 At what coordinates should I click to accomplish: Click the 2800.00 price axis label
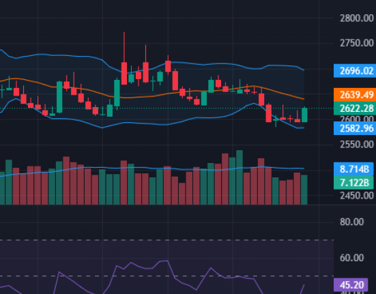pyautogui.click(x=357, y=18)
